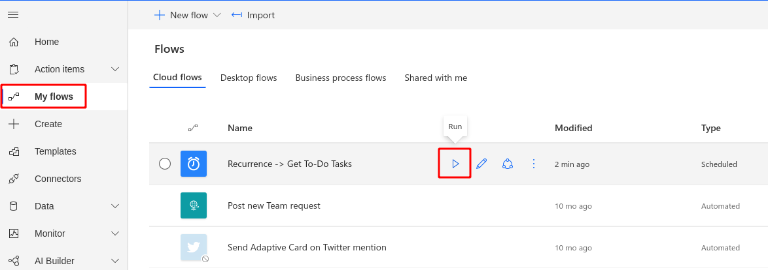This screenshot has height=270, width=768.
Task: Expand the New flow dropdown chevron
Action: click(x=217, y=15)
